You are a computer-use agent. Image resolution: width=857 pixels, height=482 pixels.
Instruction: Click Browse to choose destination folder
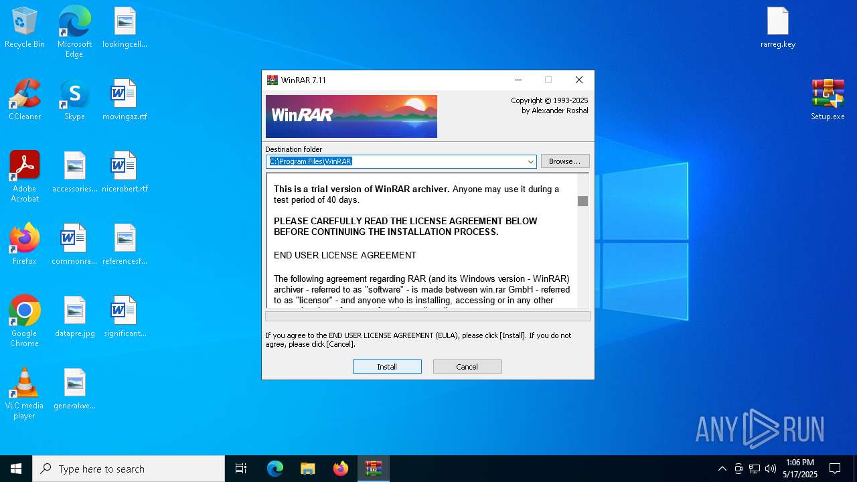point(565,161)
